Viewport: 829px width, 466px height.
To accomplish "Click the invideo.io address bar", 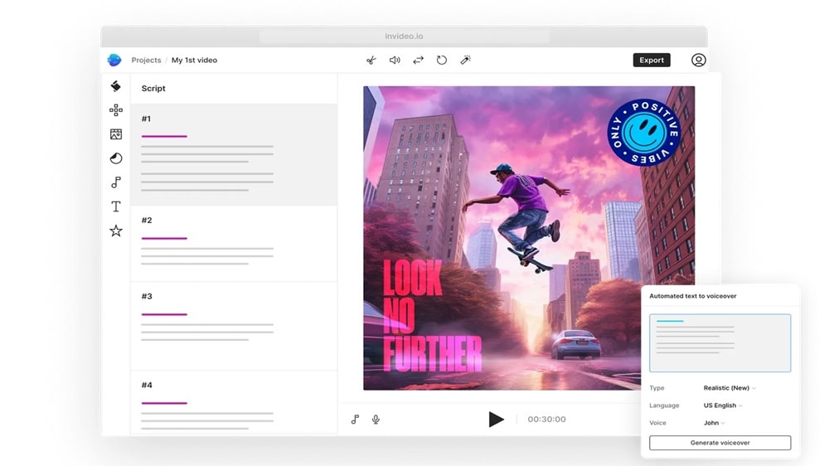I will pos(404,36).
